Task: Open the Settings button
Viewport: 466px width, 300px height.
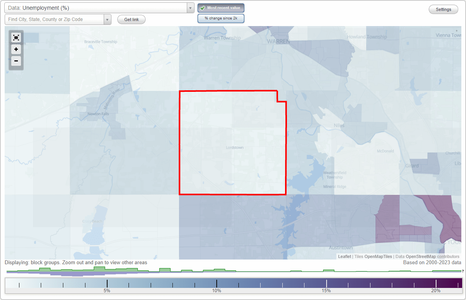Action: [x=443, y=10]
